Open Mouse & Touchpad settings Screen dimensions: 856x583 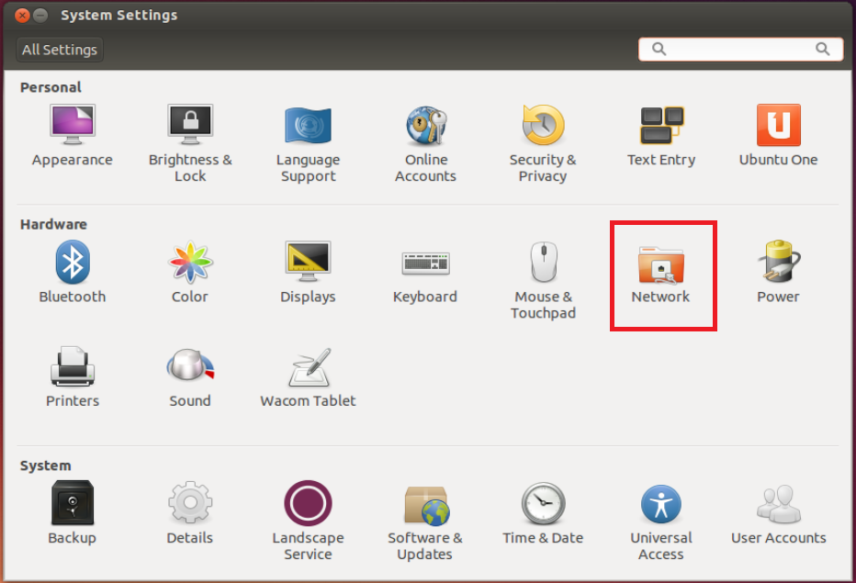(543, 280)
